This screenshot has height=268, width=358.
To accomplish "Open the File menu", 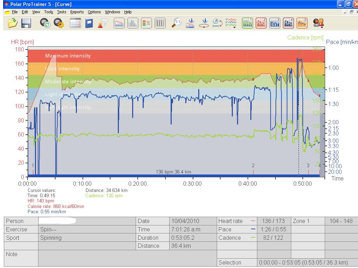I will point(14,12).
